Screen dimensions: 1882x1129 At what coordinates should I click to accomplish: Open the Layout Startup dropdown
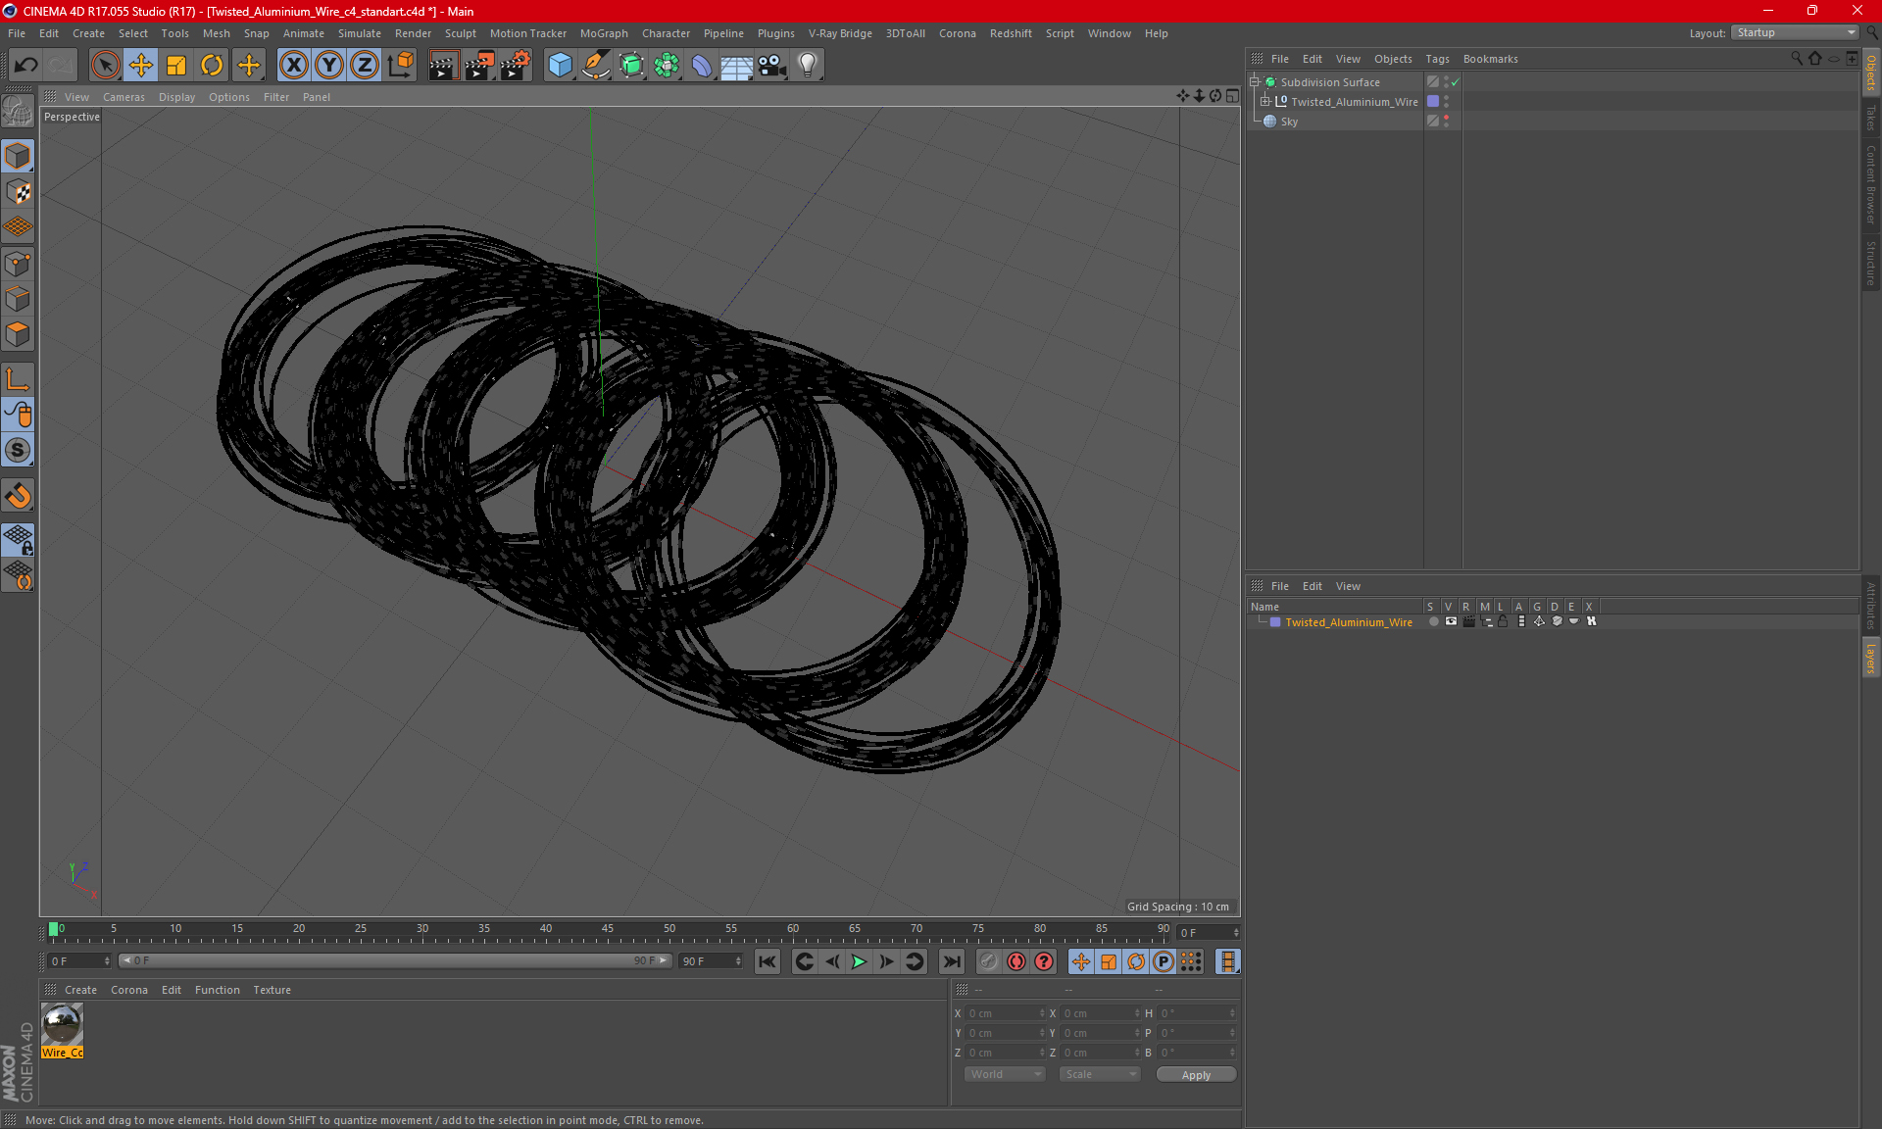click(x=1796, y=32)
